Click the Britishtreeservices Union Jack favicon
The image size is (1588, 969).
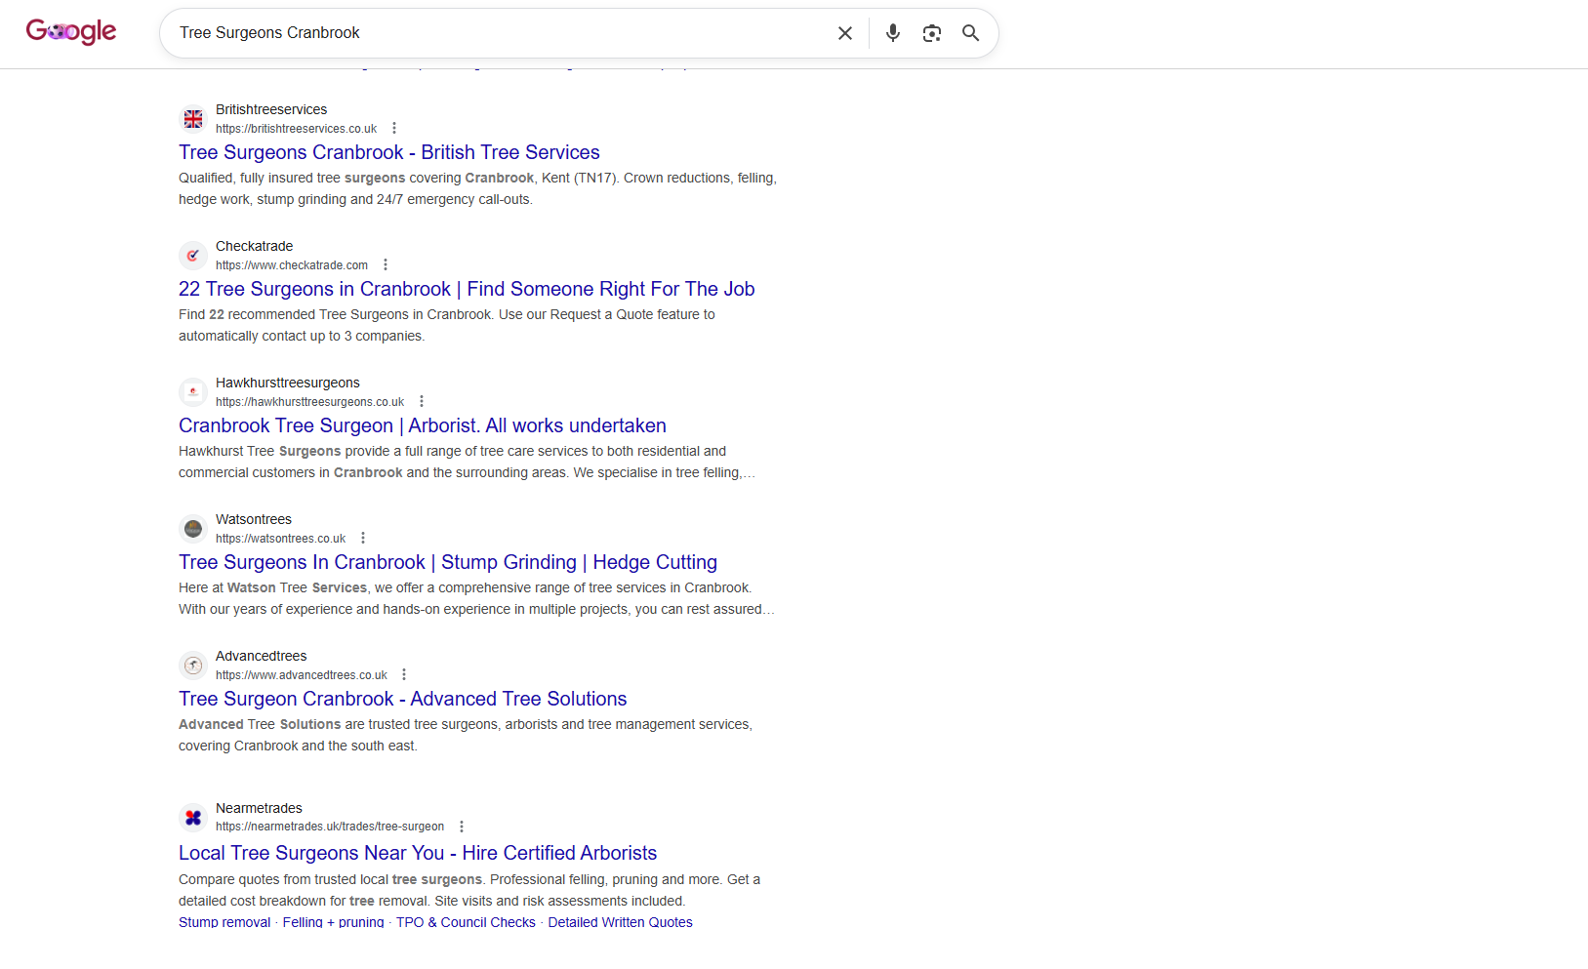coord(193,119)
